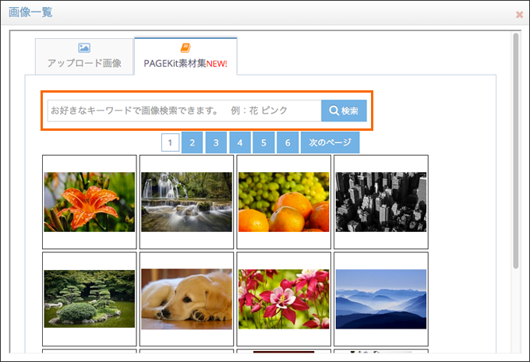
Task: Select the orange lily flower image
Action: click(90, 202)
